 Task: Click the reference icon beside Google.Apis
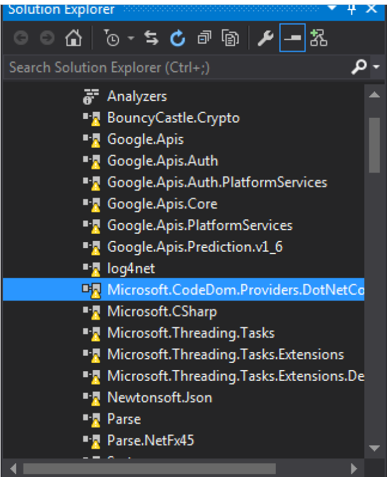point(91,140)
